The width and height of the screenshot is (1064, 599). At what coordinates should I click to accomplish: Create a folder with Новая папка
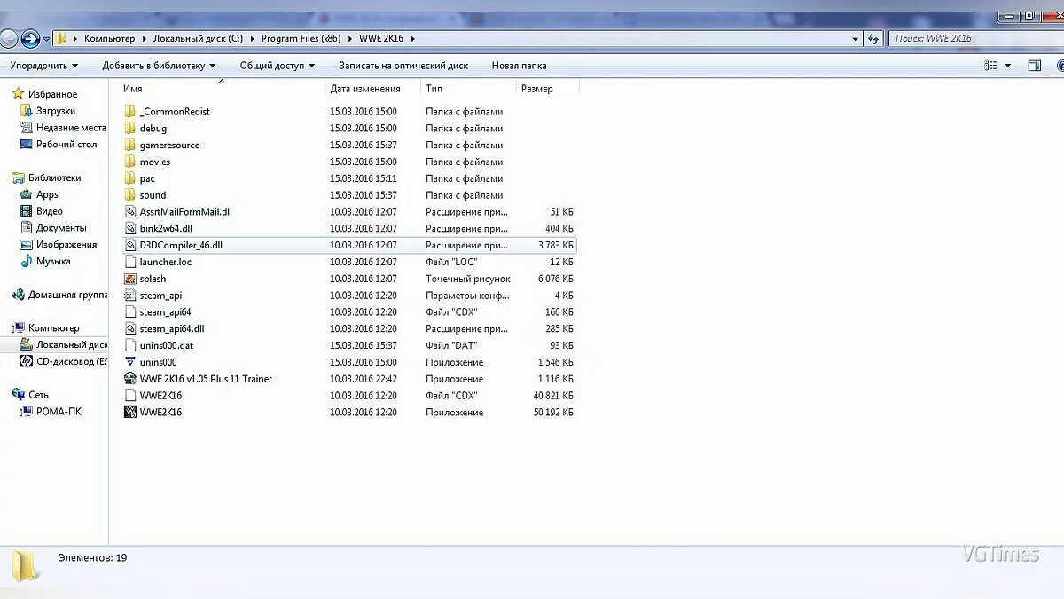[519, 66]
